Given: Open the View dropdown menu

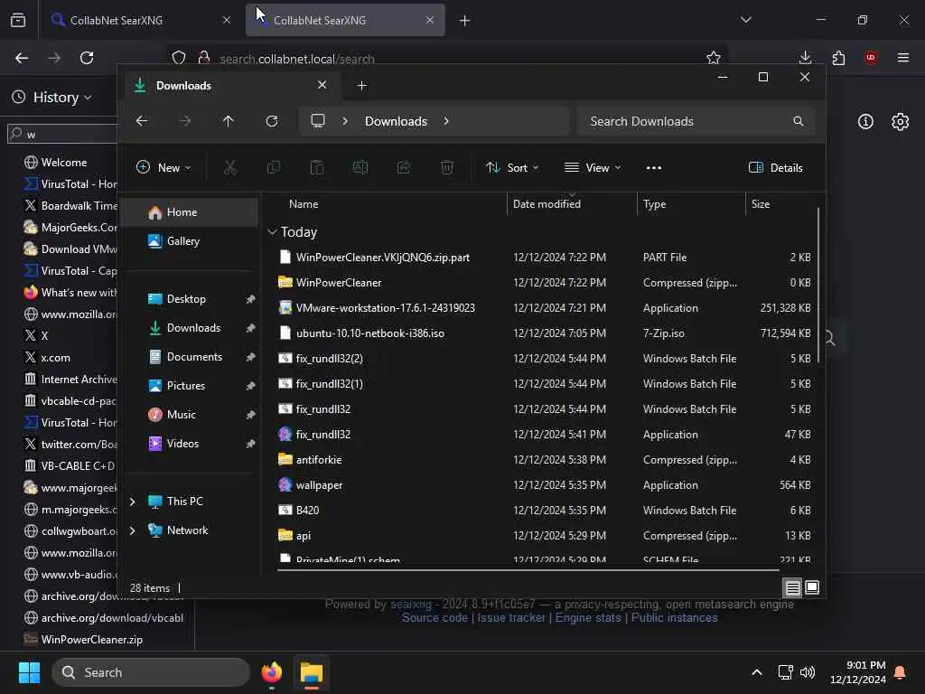Looking at the screenshot, I should pos(593,168).
